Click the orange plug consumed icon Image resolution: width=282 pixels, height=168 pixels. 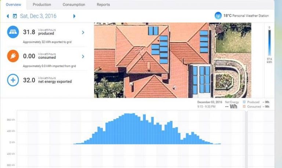13,56
